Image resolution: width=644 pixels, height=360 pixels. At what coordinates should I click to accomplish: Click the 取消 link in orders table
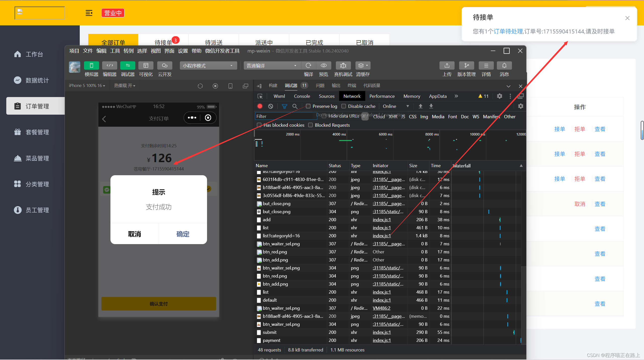580,204
